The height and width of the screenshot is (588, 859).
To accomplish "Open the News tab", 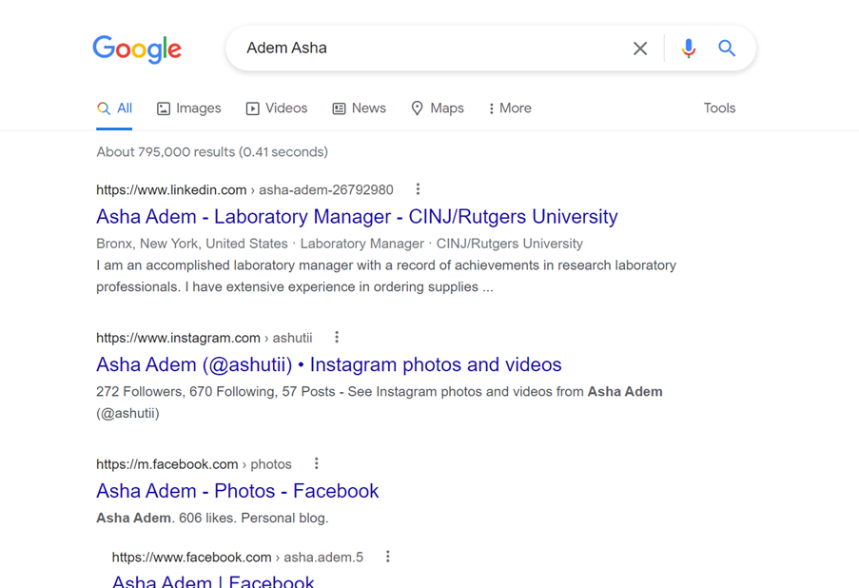I will pyautogui.click(x=360, y=108).
